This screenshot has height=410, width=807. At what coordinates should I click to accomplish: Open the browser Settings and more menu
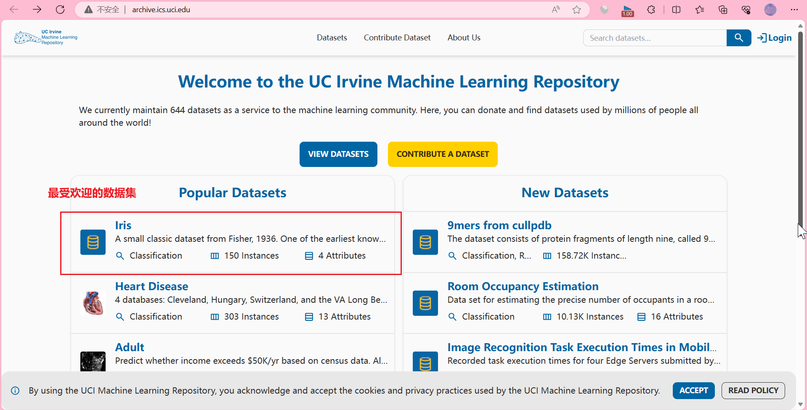(x=794, y=10)
